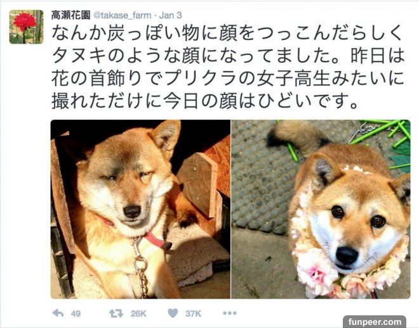Viewport: 419px width, 328px height.
Task: Click tweet line starting with タヌキのような
Action: [x=229, y=56]
